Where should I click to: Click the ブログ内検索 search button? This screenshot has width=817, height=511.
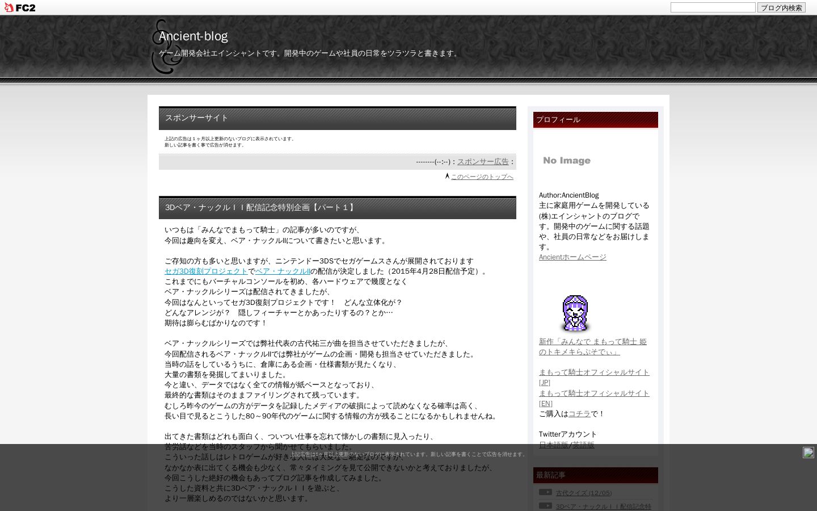click(781, 7)
